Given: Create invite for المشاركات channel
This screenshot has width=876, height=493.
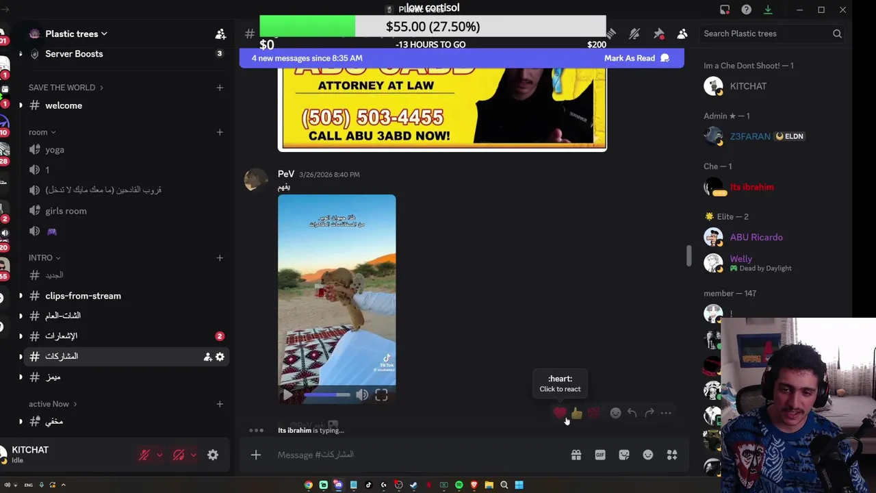Looking at the screenshot, I should 207,357.
